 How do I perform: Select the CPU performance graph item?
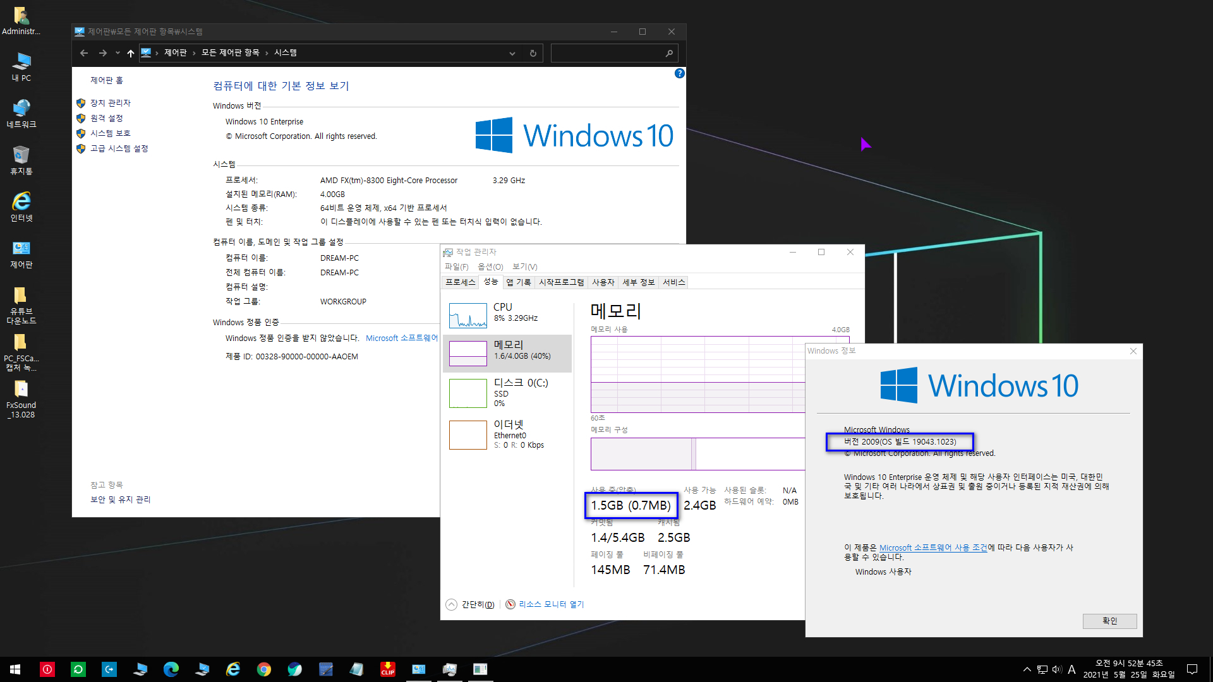pyautogui.click(x=507, y=315)
